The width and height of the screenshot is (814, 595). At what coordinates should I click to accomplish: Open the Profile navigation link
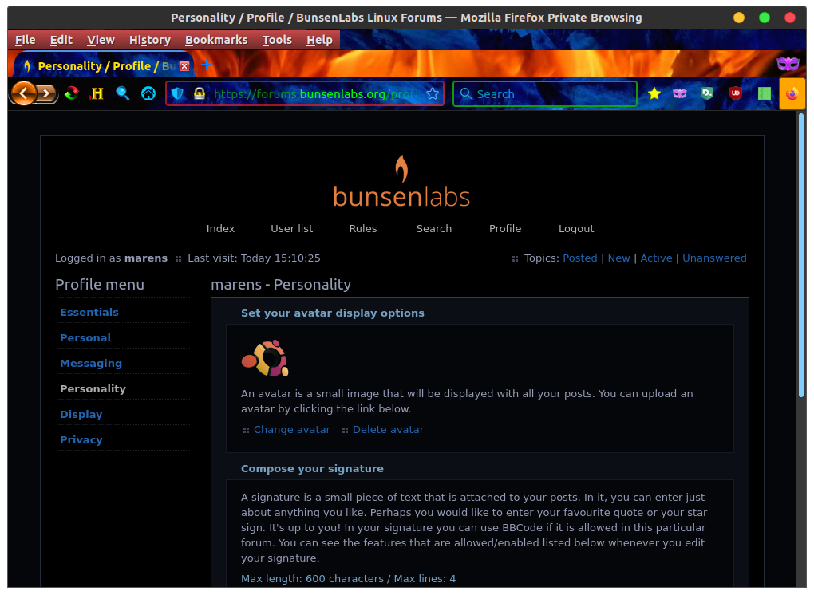tap(505, 229)
